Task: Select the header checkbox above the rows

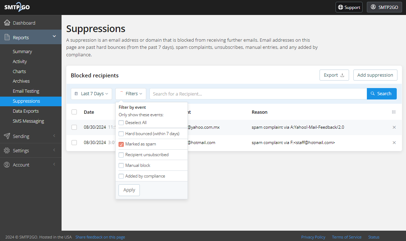Action: click(74, 112)
